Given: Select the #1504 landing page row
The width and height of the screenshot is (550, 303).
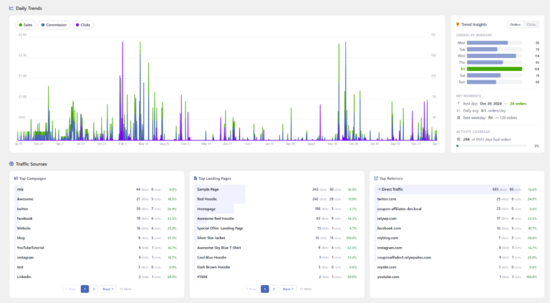Looking at the screenshot, I should [x=277, y=276].
